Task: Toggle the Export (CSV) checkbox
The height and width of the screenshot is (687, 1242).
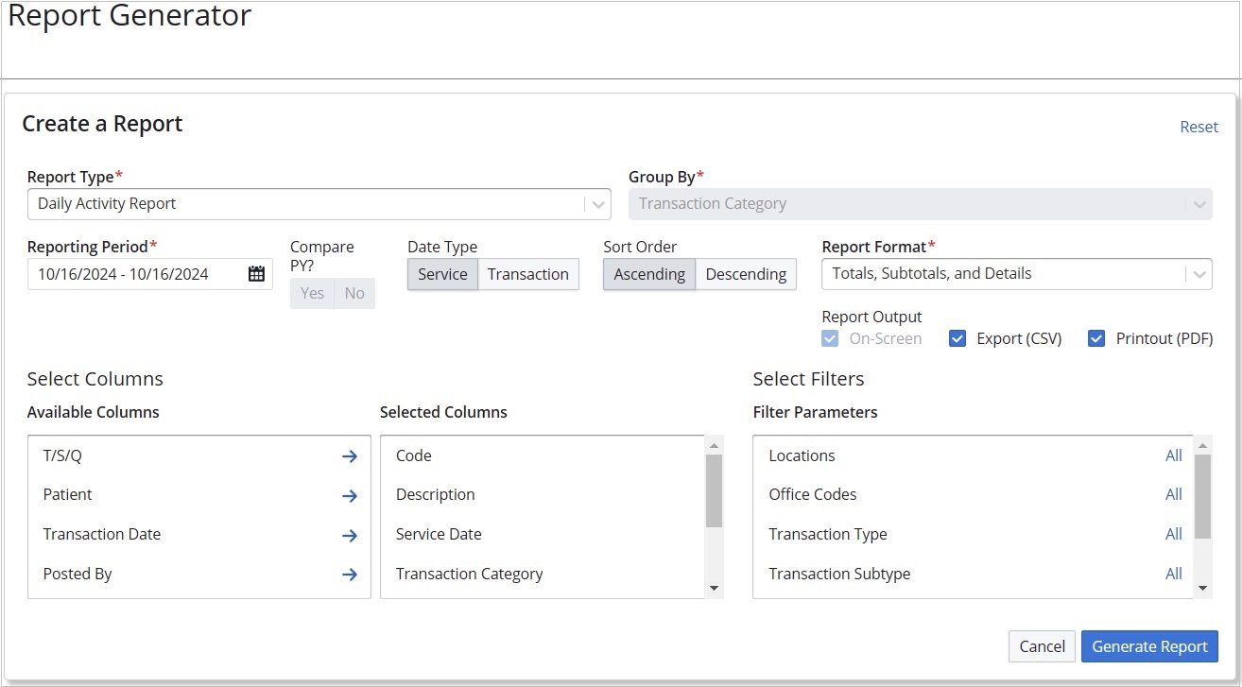Action: [957, 338]
